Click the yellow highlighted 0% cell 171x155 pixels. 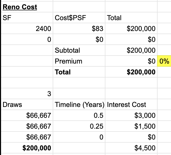click(x=164, y=61)
